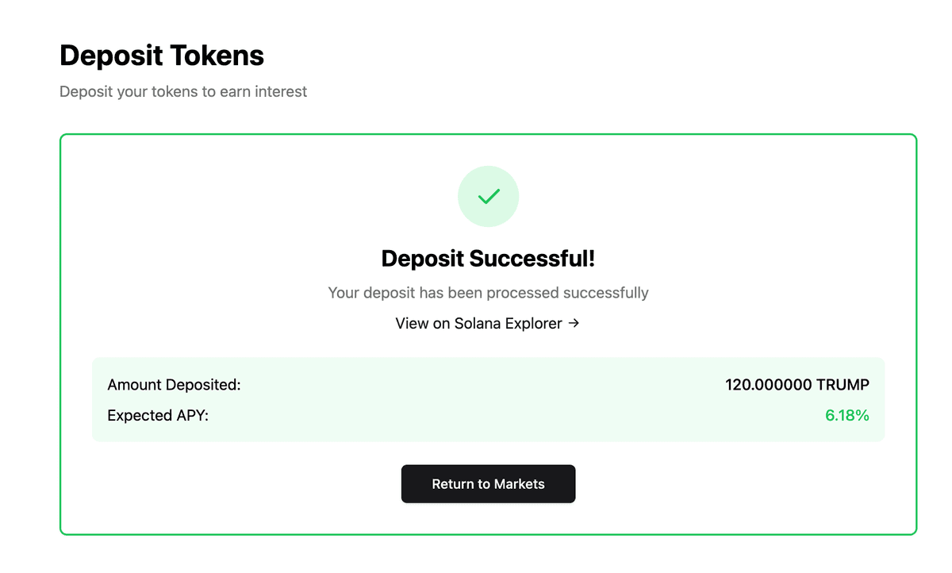Click the Amount Deposited label

[174, 385]
